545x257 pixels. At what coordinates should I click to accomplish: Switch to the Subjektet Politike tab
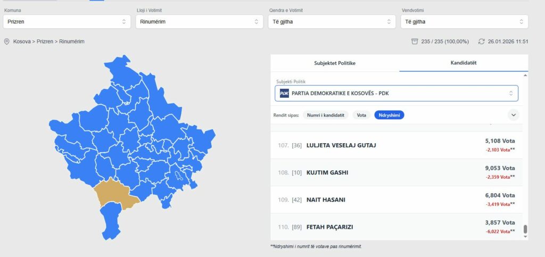tap(335, 63)
